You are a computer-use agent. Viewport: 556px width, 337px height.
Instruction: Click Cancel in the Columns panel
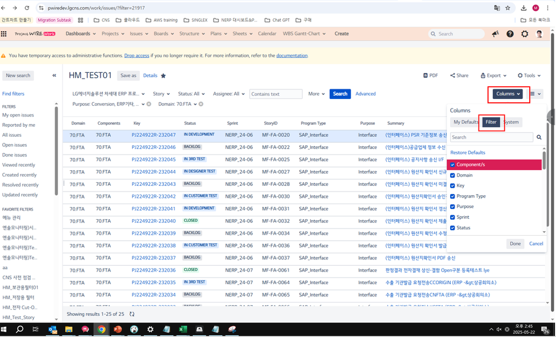(536, 244)
